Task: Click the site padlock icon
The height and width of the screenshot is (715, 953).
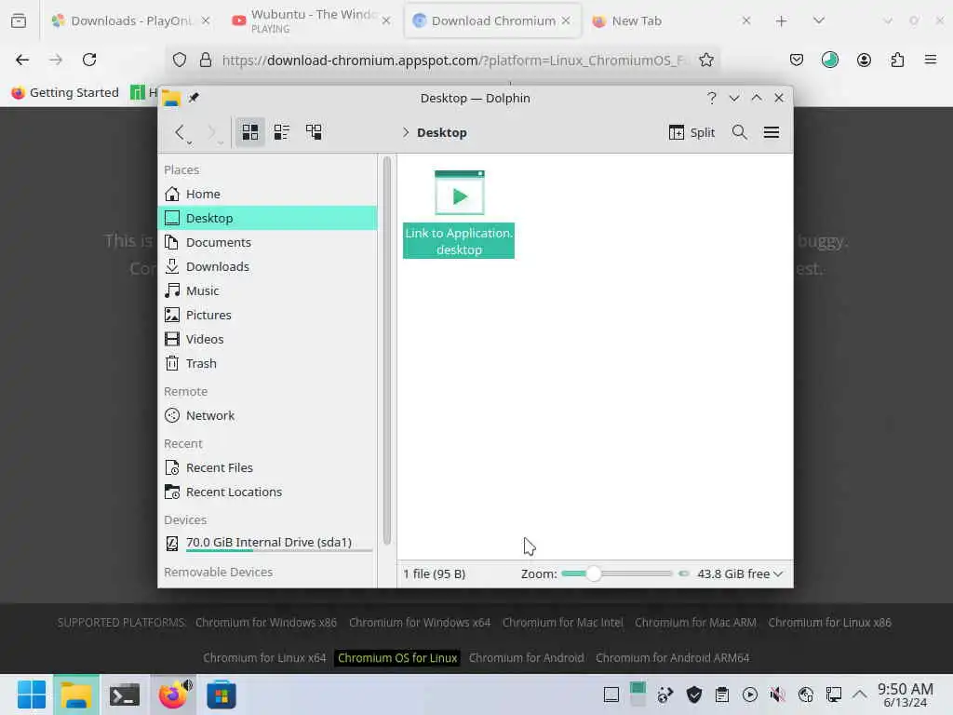Action: point(206,60)
